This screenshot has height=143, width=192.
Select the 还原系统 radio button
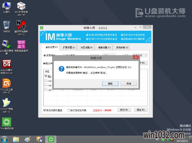tap(45, 55)
